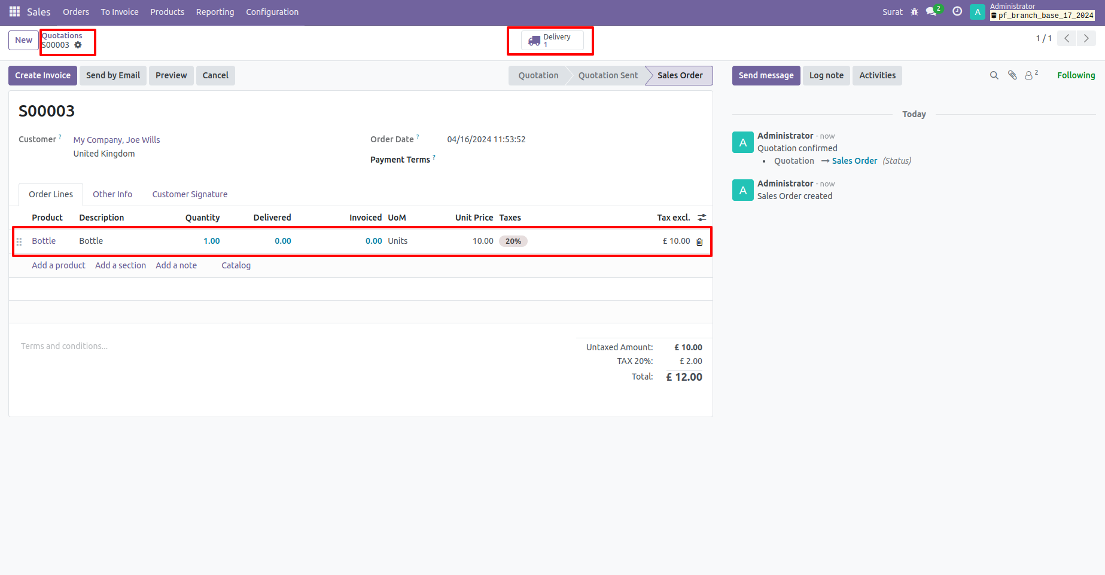Open the Discuss conversations icon showing 2 messages

(932, 11)
